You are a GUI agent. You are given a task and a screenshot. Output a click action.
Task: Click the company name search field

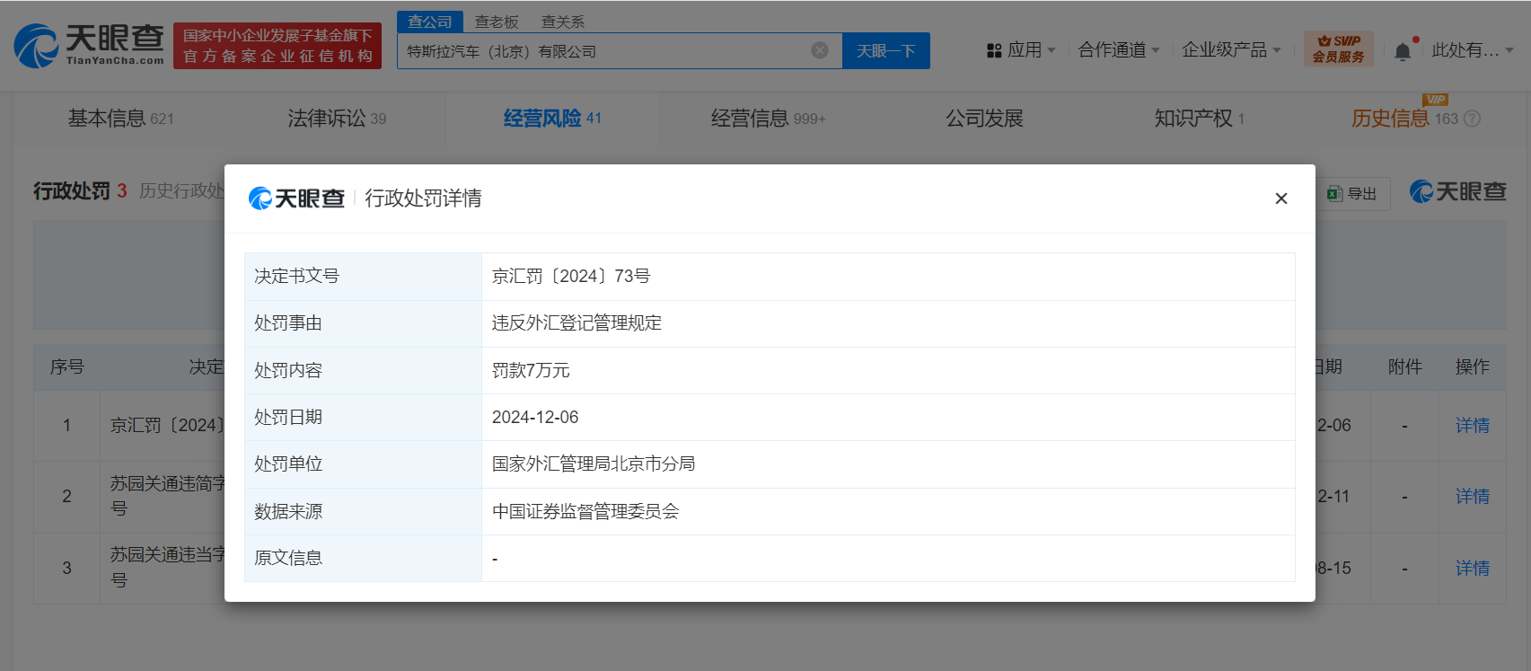coord(602,51)
